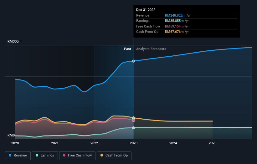
Task: Click the 2025 x-axis label
Action: (213, 143)
